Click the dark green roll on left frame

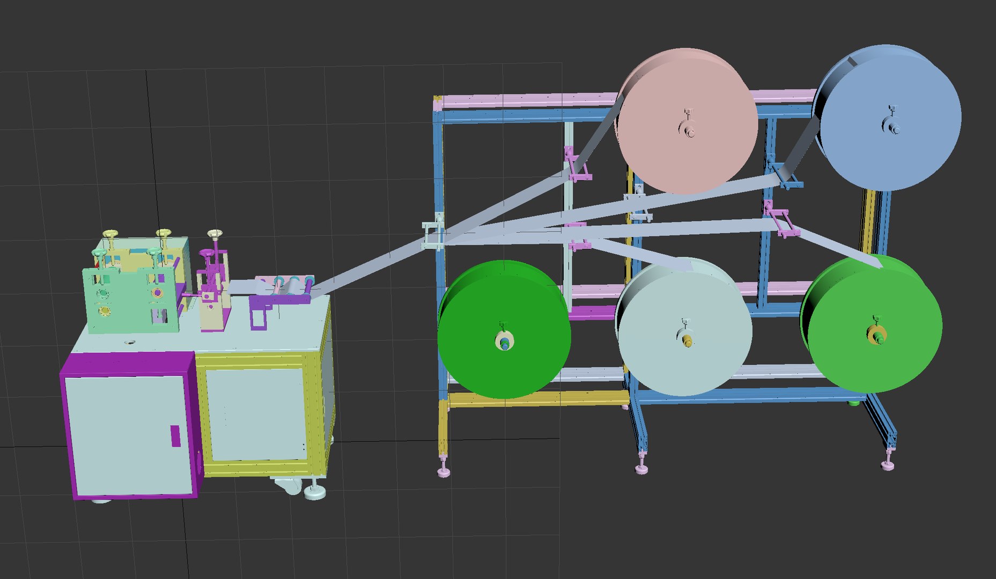pyautogui.click(x=505, y=329)
